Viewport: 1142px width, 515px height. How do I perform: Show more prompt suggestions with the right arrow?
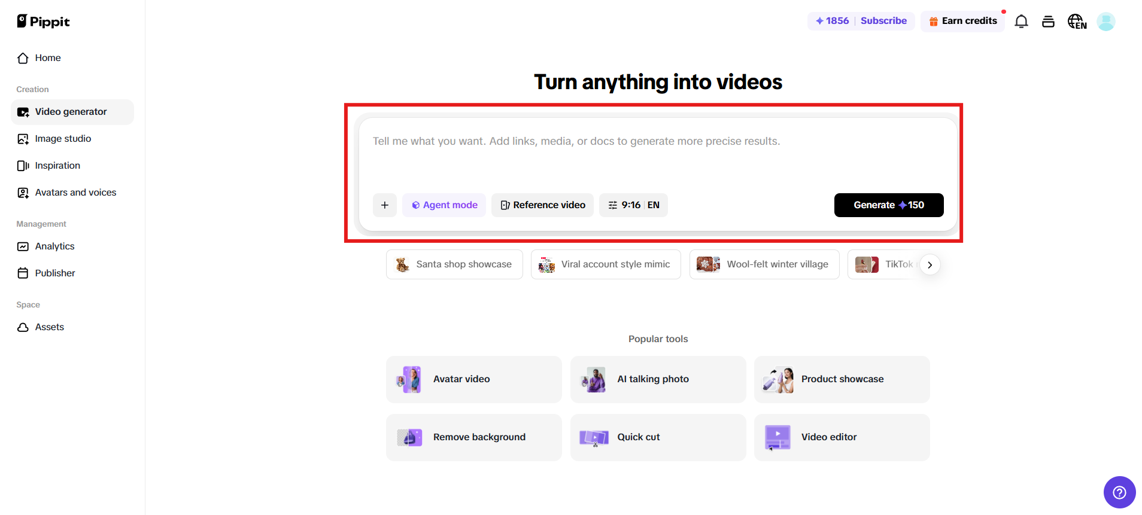pyautogui.click(x=930, y=264)
